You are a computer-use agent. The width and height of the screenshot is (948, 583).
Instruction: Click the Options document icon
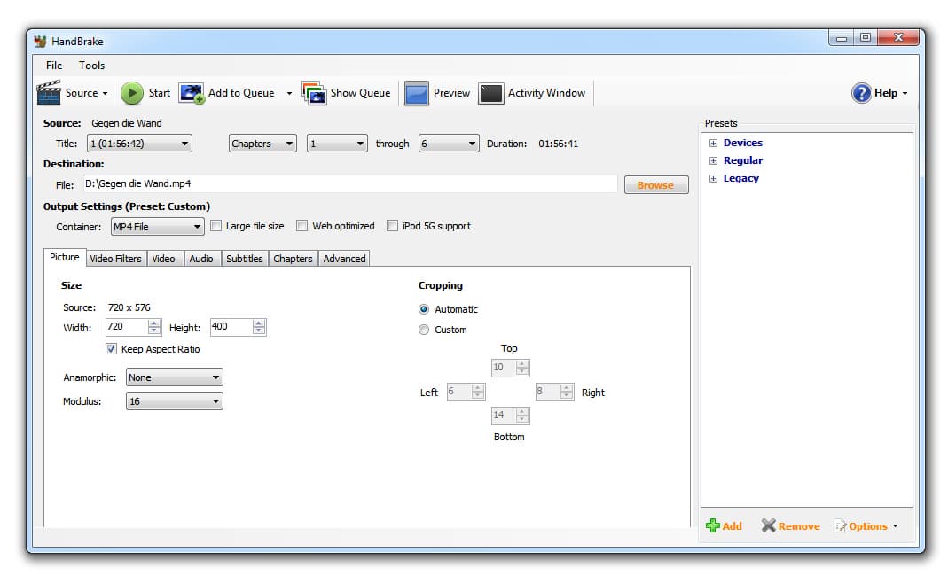click(x=840, y=526)
